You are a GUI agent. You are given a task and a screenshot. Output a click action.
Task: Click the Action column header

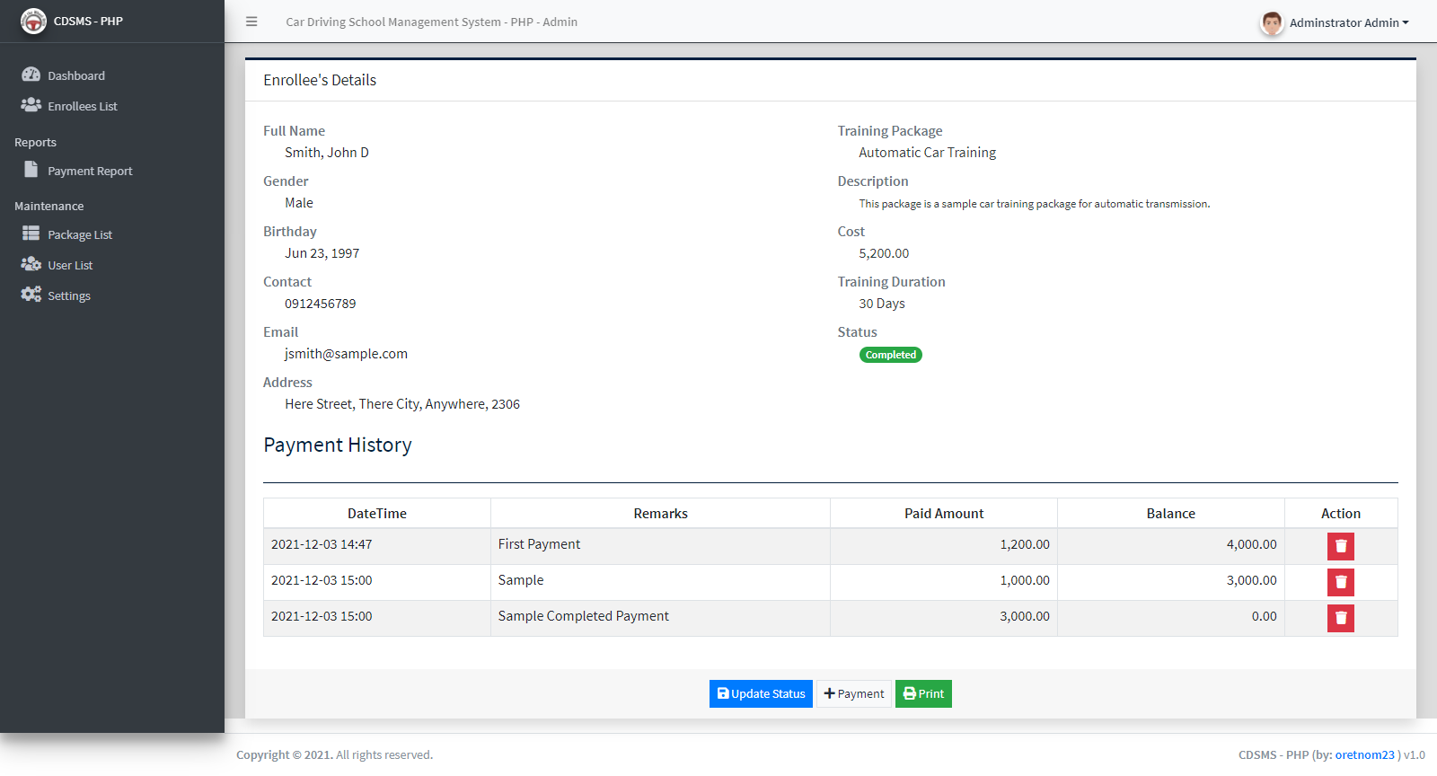[x=1341, y=514]
